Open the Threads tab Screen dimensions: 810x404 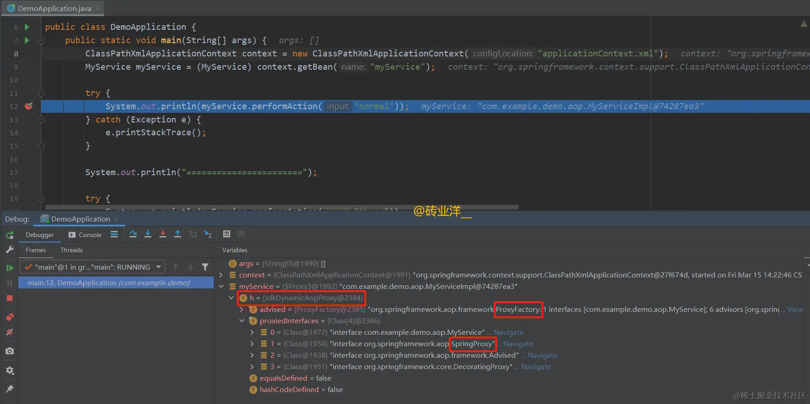[x=72, y=250]
